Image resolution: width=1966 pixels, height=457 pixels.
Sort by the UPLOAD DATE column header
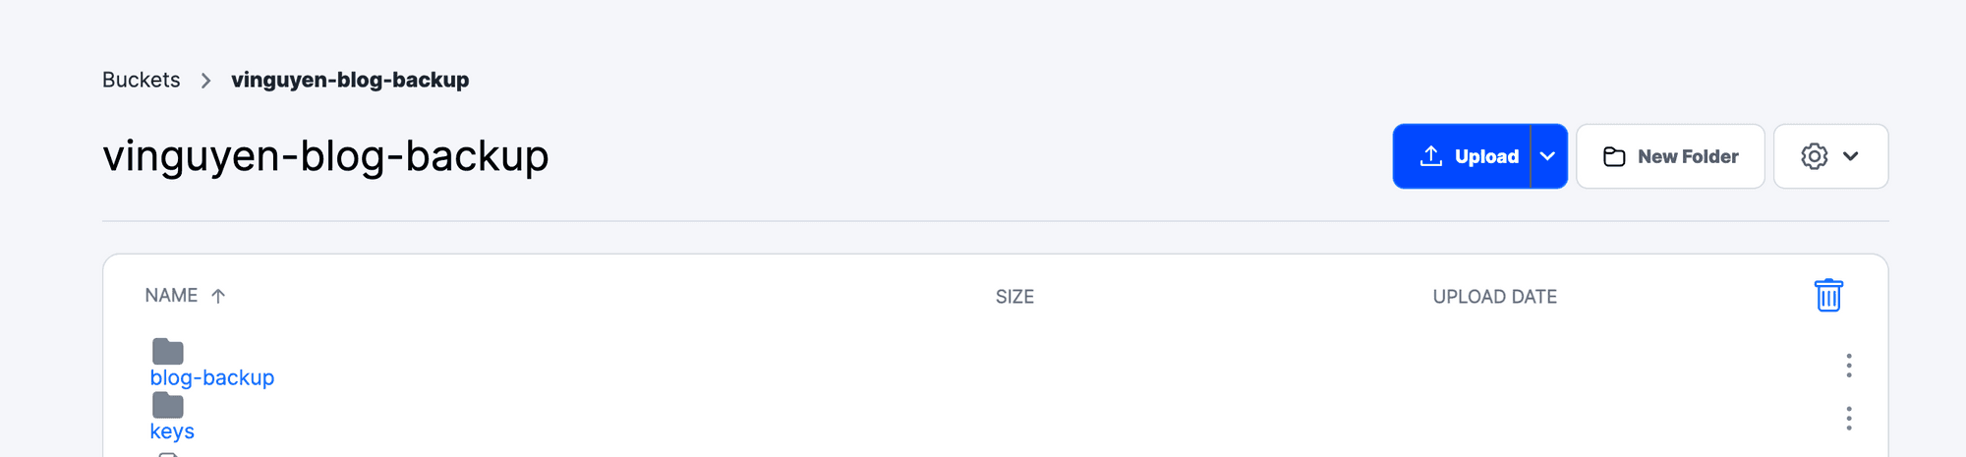coord(1494,297)
